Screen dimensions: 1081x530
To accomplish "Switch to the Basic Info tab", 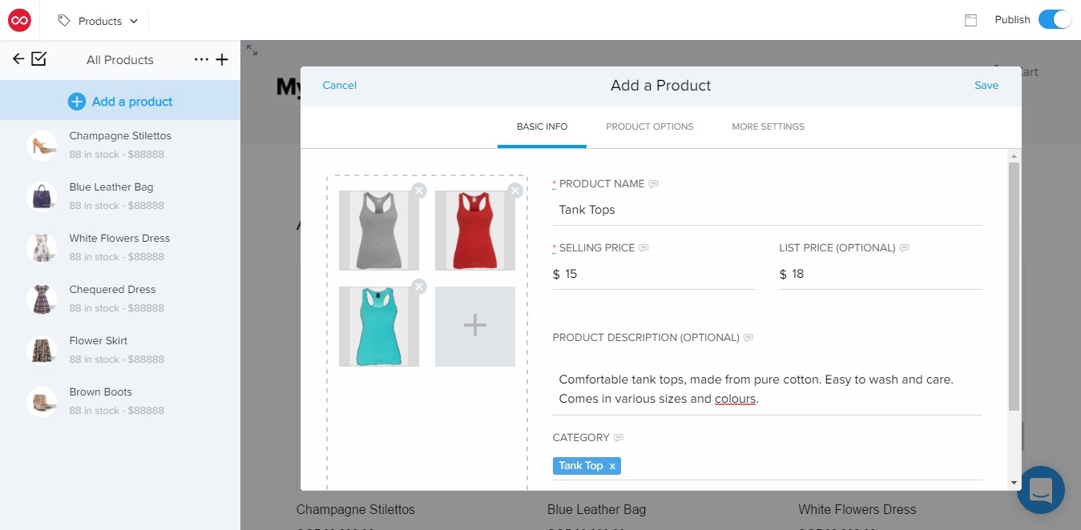I will [542, 126].
